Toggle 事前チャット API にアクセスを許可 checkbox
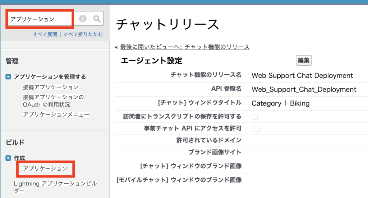The width and height of the screenshot is (368, 198). (257, 128)
